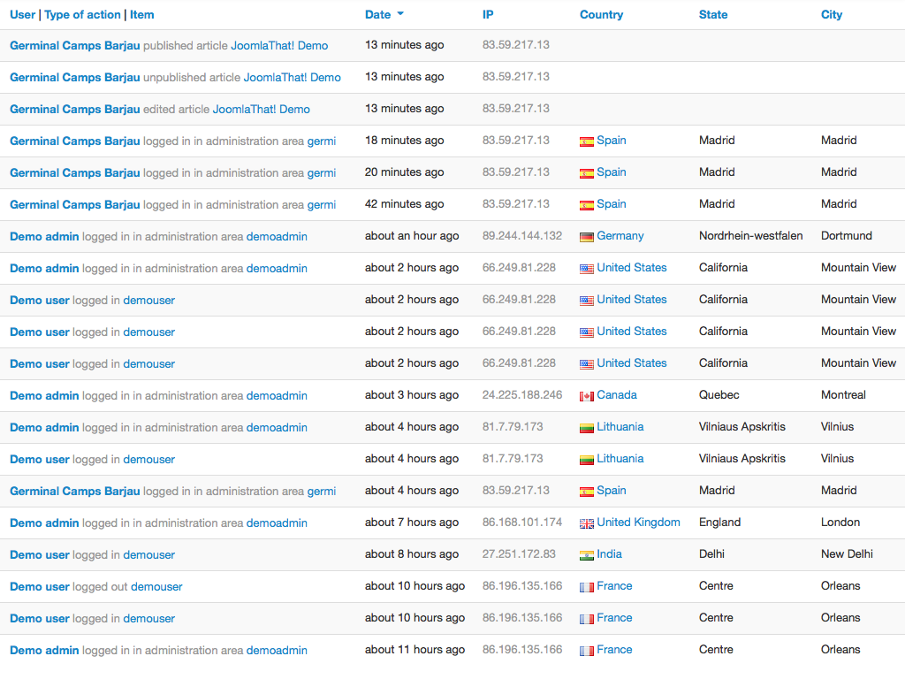
Task: Click the Lithuania flag in the Demo admin row
Action: [x=587, y=428]
